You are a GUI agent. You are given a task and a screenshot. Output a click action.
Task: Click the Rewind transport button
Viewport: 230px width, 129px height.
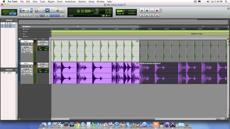(x=147, y=15)
